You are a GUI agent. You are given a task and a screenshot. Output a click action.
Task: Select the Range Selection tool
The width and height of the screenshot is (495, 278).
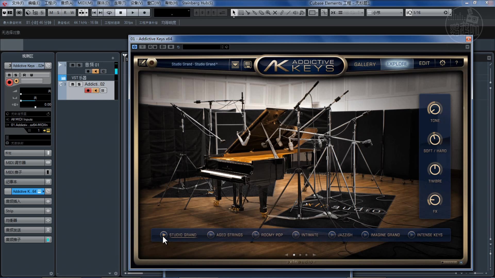241,13
